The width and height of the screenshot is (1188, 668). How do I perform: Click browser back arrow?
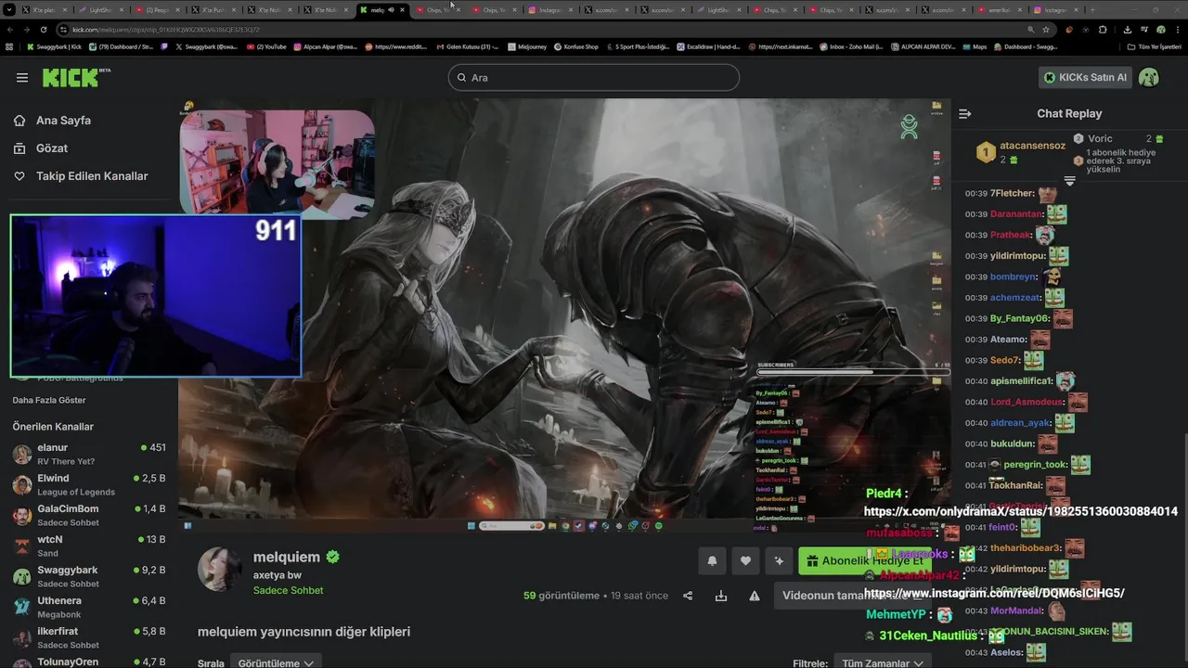(11, 30)
